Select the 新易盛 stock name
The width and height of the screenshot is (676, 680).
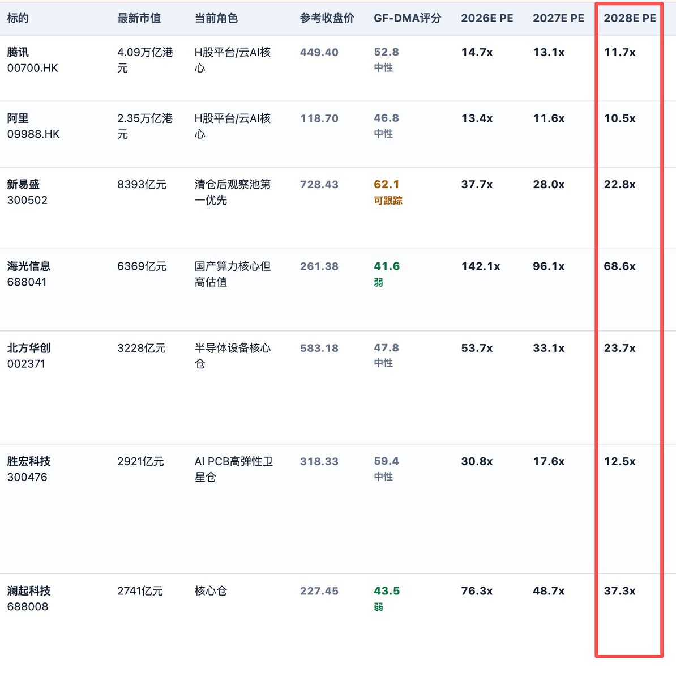point(23,184)
